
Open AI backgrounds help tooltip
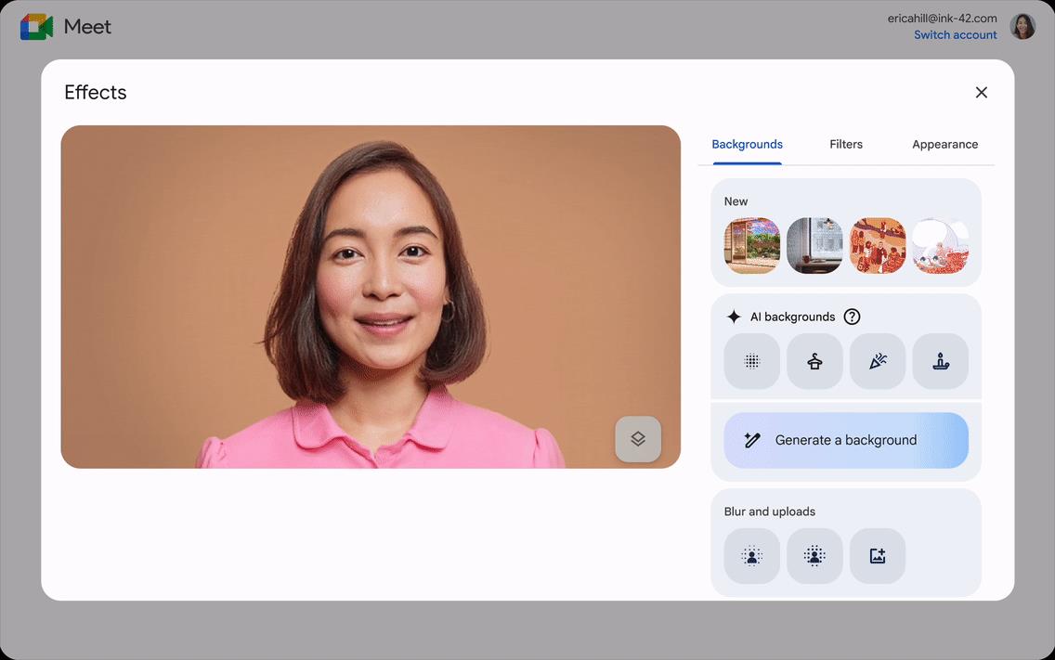(x=852, y=316)
